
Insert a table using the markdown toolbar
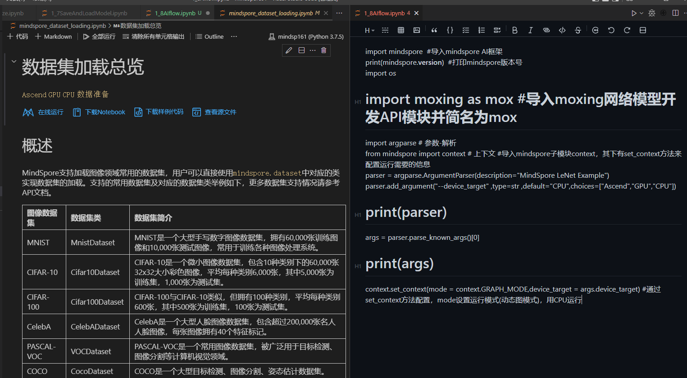(x=400, y=30)
